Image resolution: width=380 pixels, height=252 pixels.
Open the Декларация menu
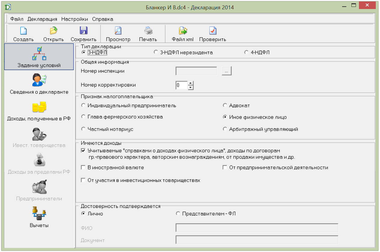tap(42, 19)
